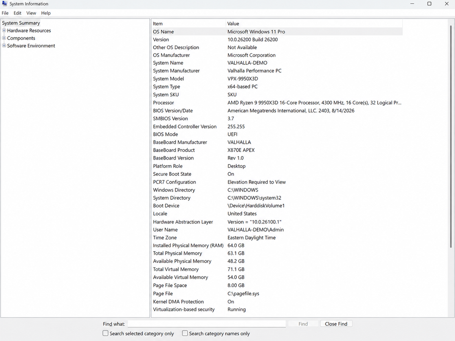
Task: Click the Microsoft Corporation value
Action: (251, 55)
